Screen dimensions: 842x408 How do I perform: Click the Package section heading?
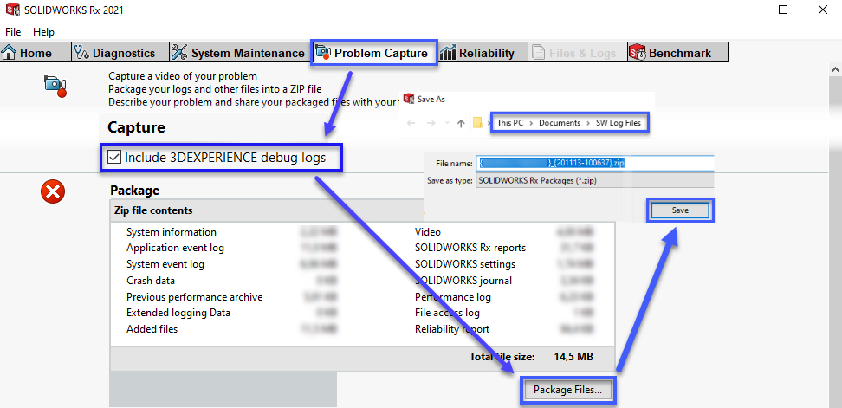[134, 190]
